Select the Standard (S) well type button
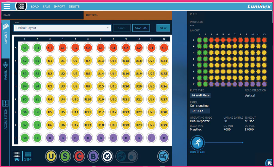 [x=65, y=156]
